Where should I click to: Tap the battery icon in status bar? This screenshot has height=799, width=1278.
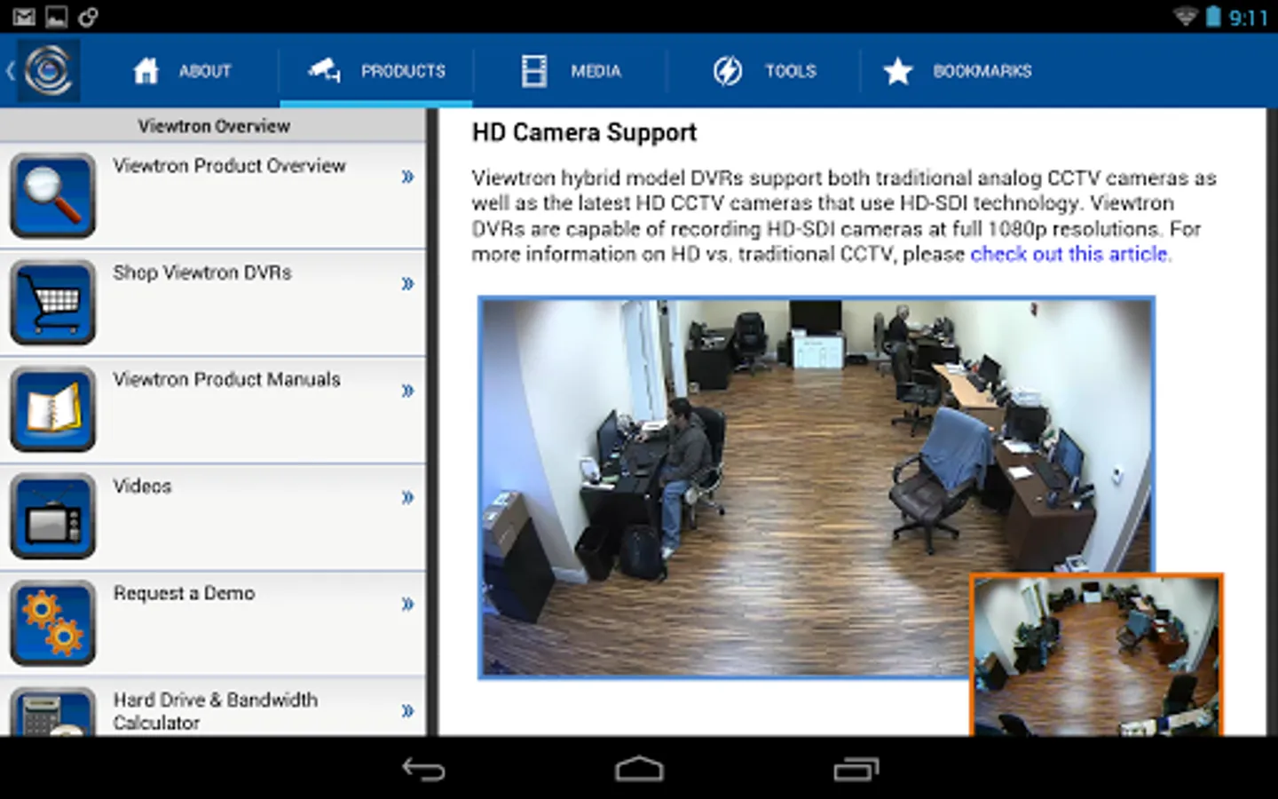point(1213,17)
